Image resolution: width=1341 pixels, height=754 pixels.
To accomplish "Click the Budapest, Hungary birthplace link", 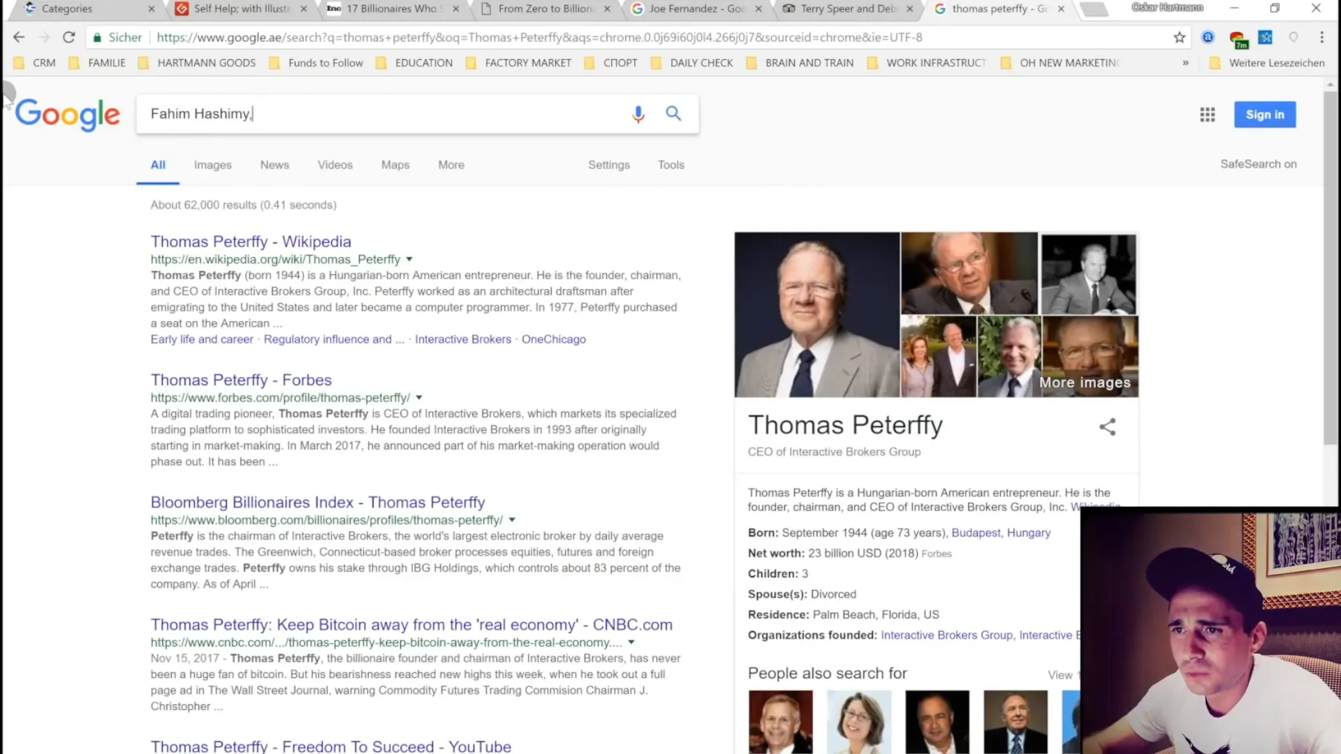I will (1001, 533).
